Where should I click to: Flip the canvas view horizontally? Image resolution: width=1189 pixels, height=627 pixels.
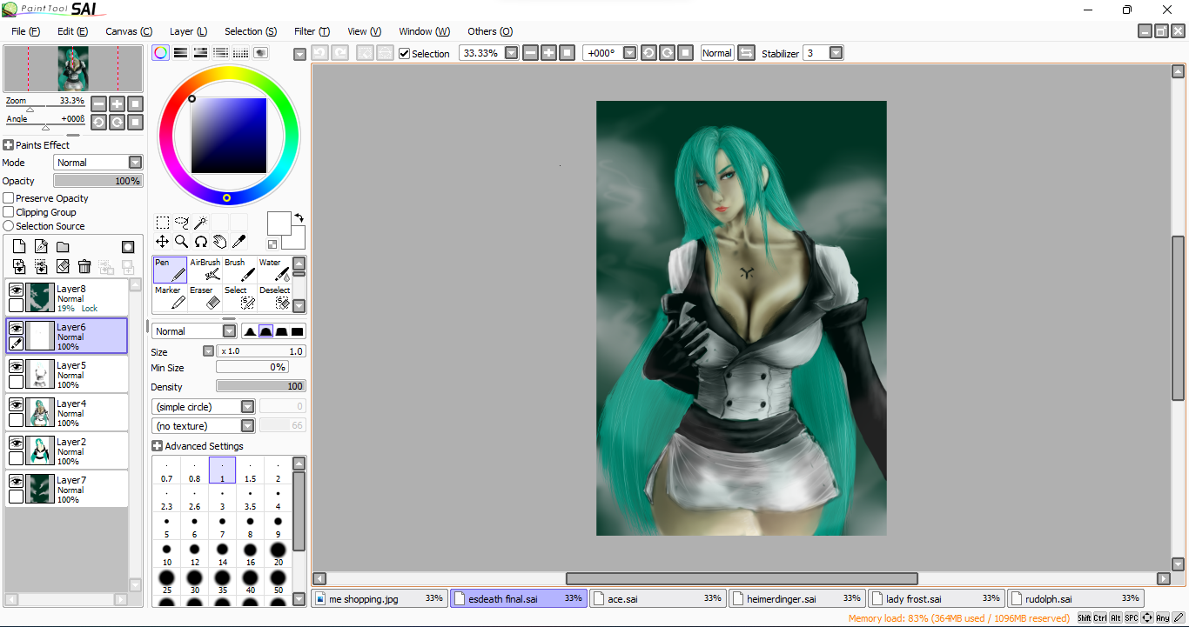point(746,53)
